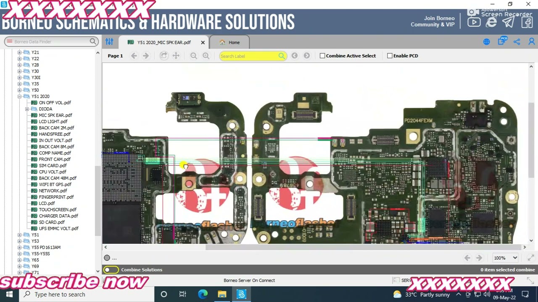Open the user account icon
The width and height of the screenshot is (538, 302).
pyautogui.click(x=532, y=42)
